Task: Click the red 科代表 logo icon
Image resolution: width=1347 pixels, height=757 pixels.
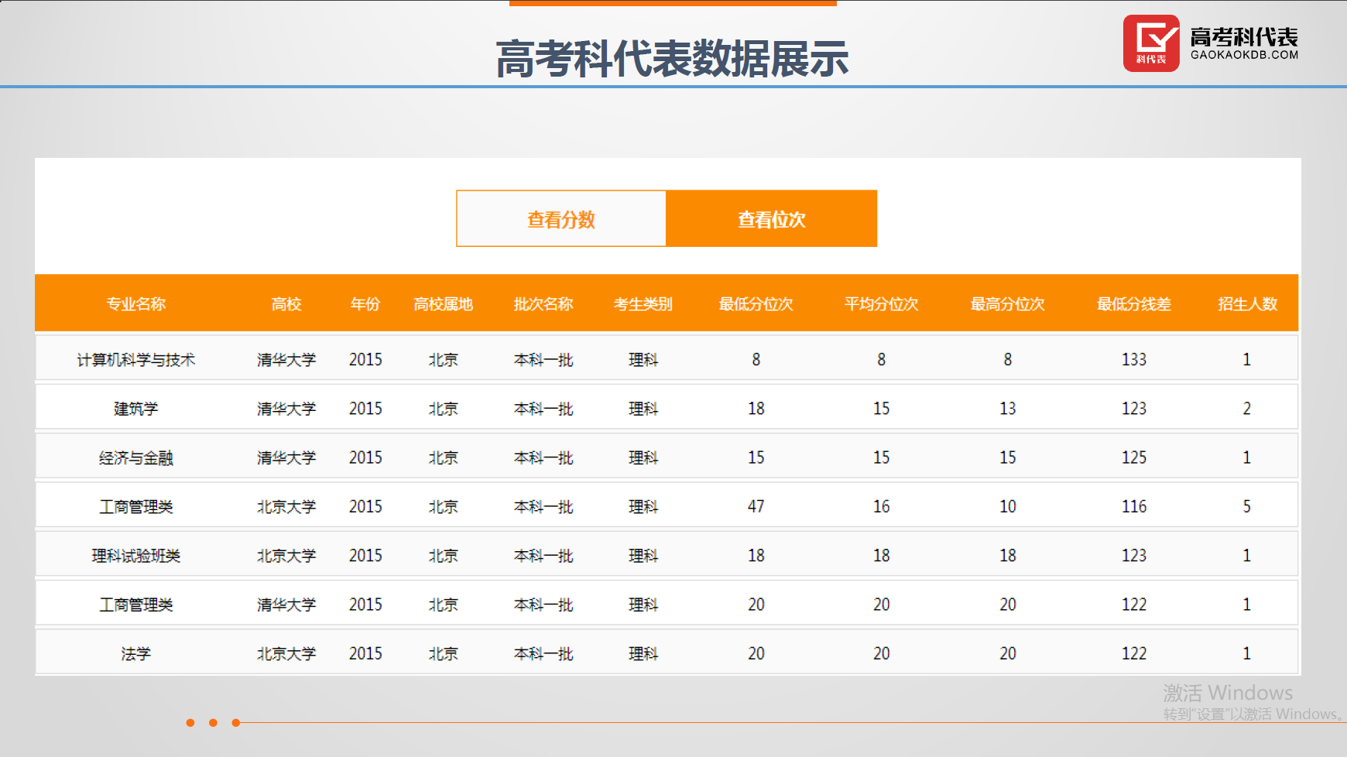Action: pyautogui.click(x=1150, y=43)
